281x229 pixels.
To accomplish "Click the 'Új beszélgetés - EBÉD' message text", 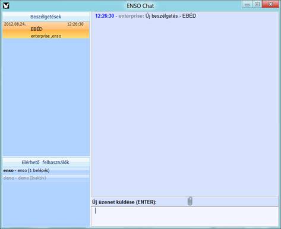I will click(x=171, y=16).
